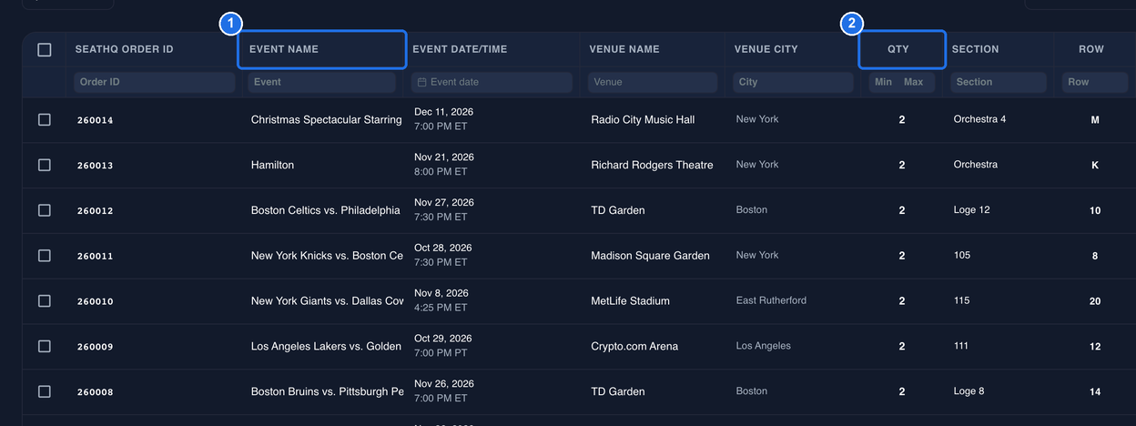The height and width of the screenshot is (426, 1136).
Task: Click order ID 260010
Action: tap(96, 301)
